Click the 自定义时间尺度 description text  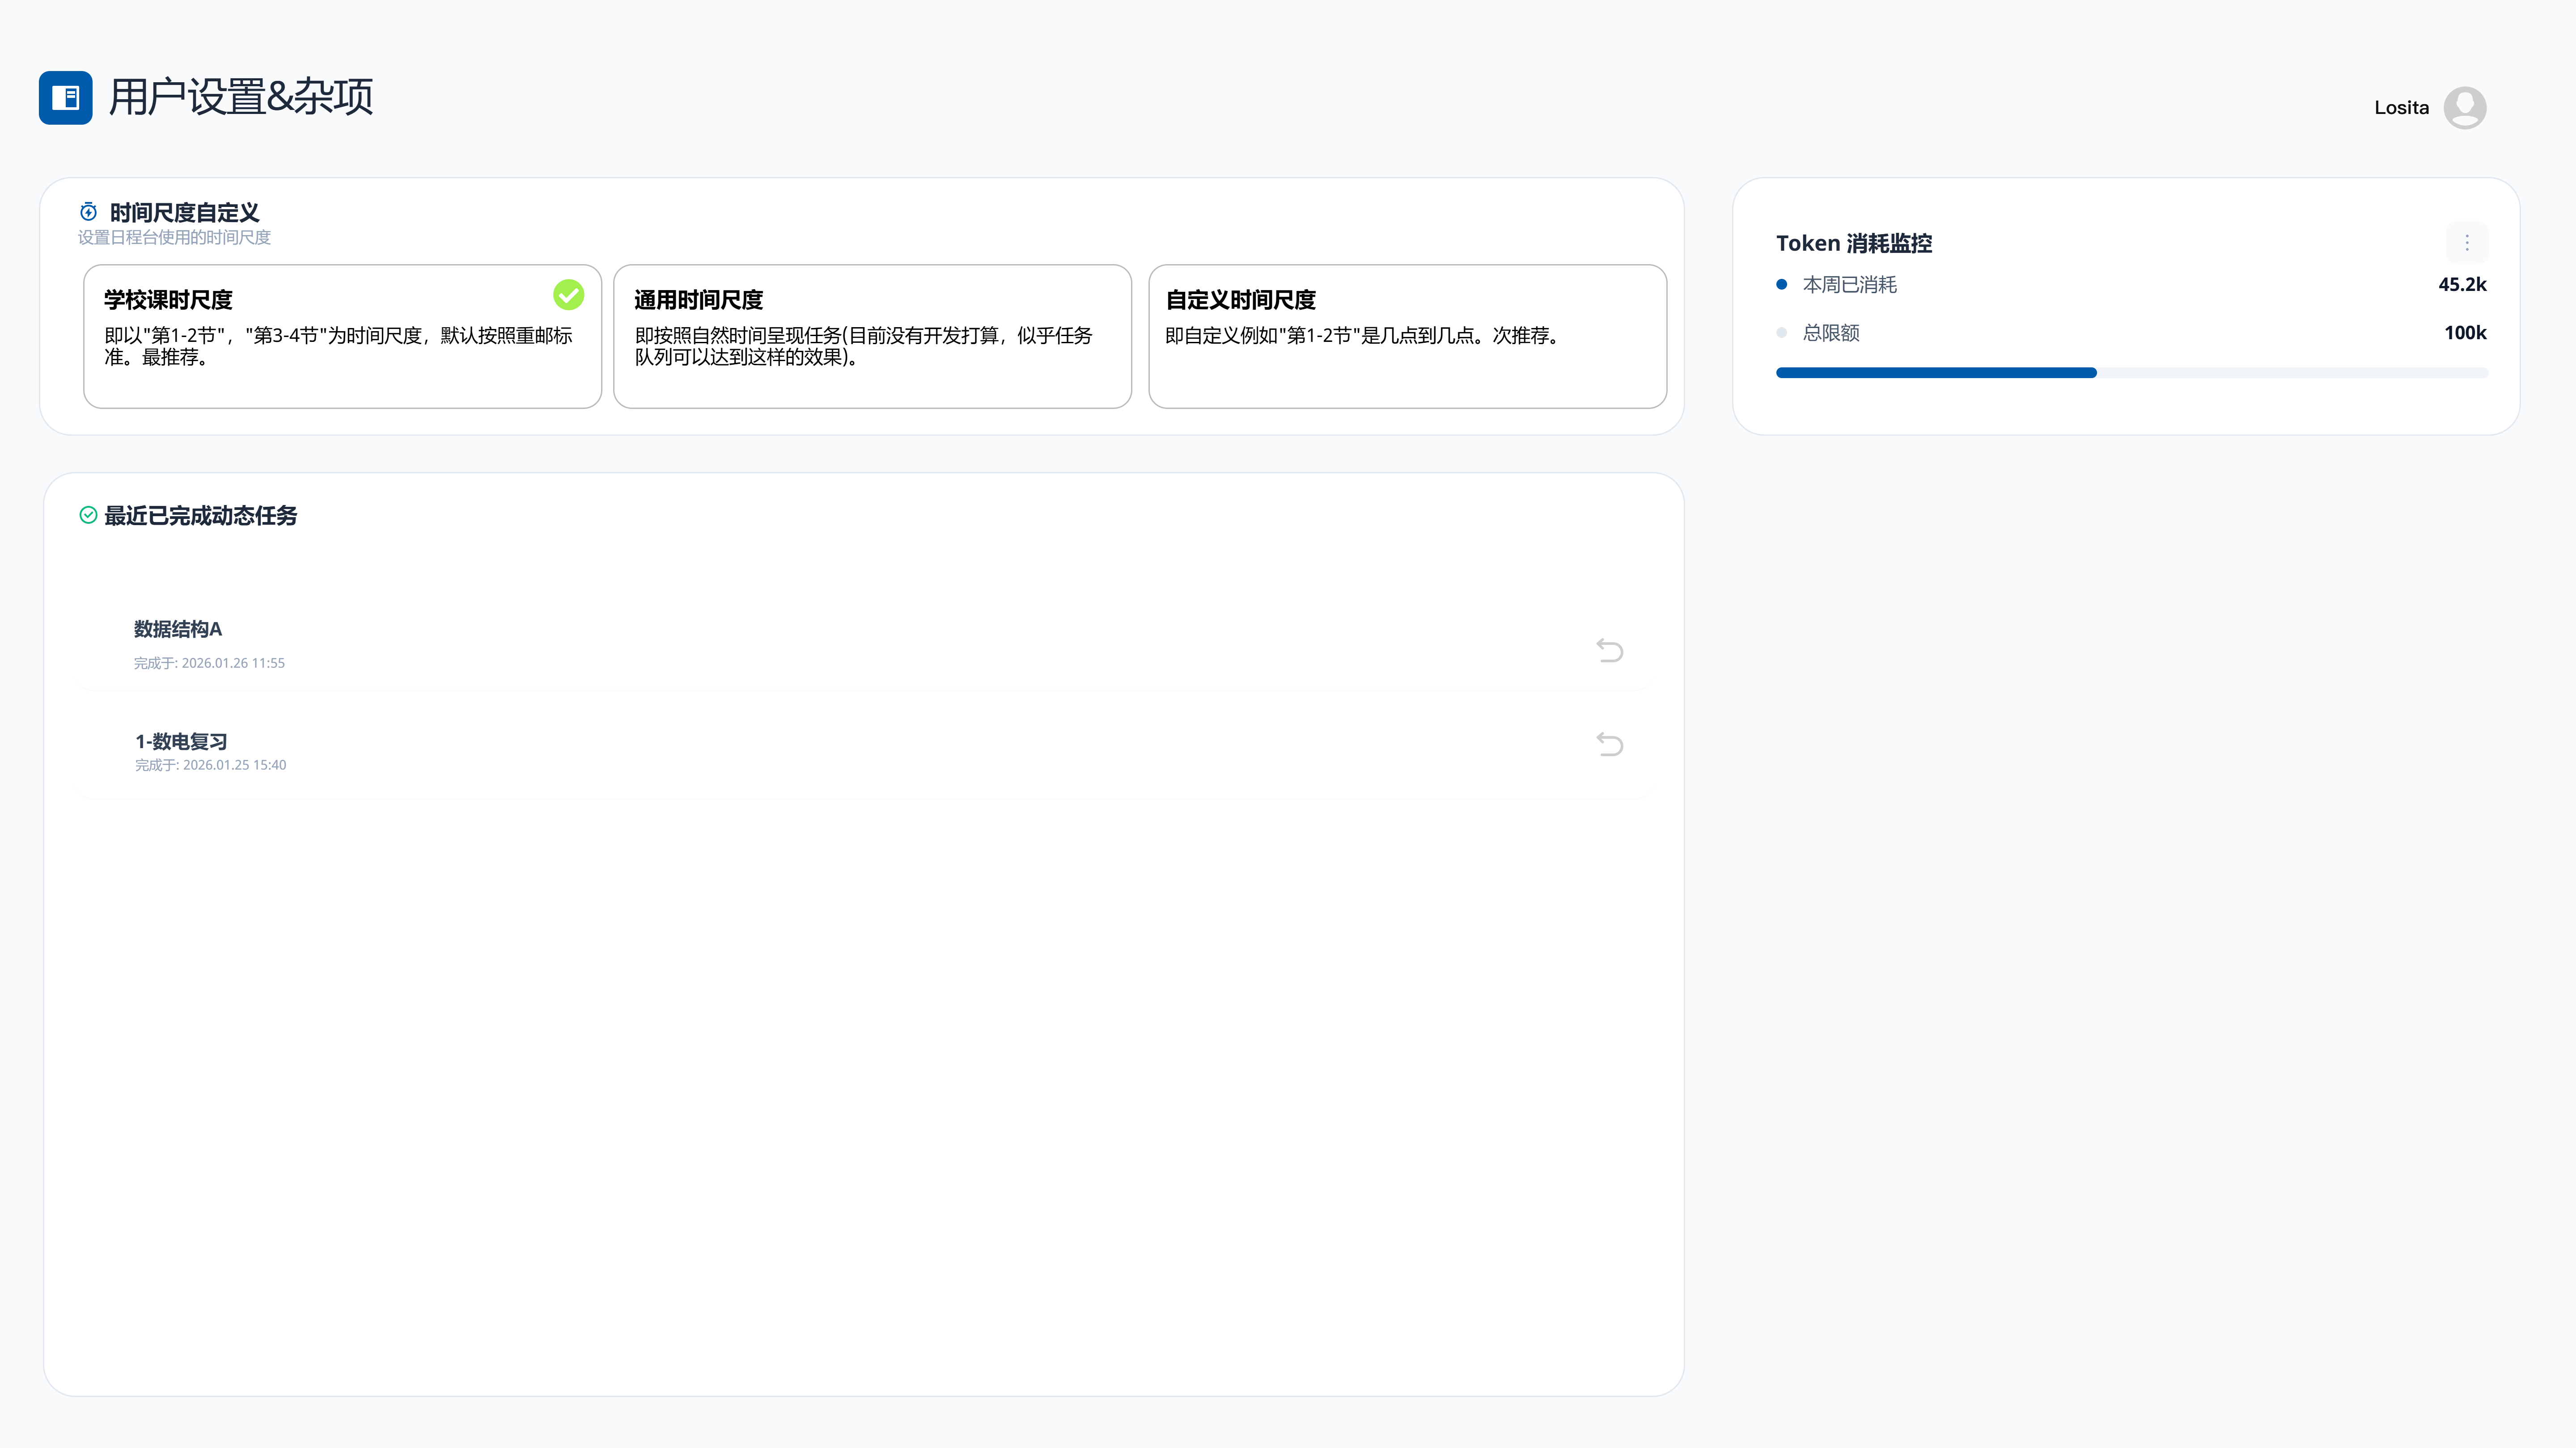1363,336
